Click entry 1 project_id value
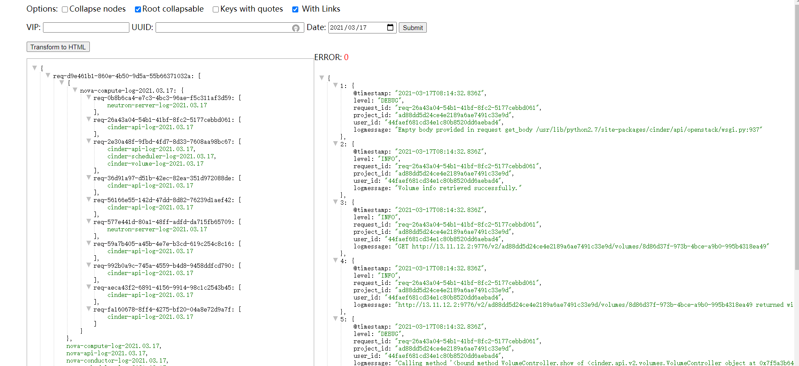The image size is (799, 366). pyautogui.click(x=453, y=115)
